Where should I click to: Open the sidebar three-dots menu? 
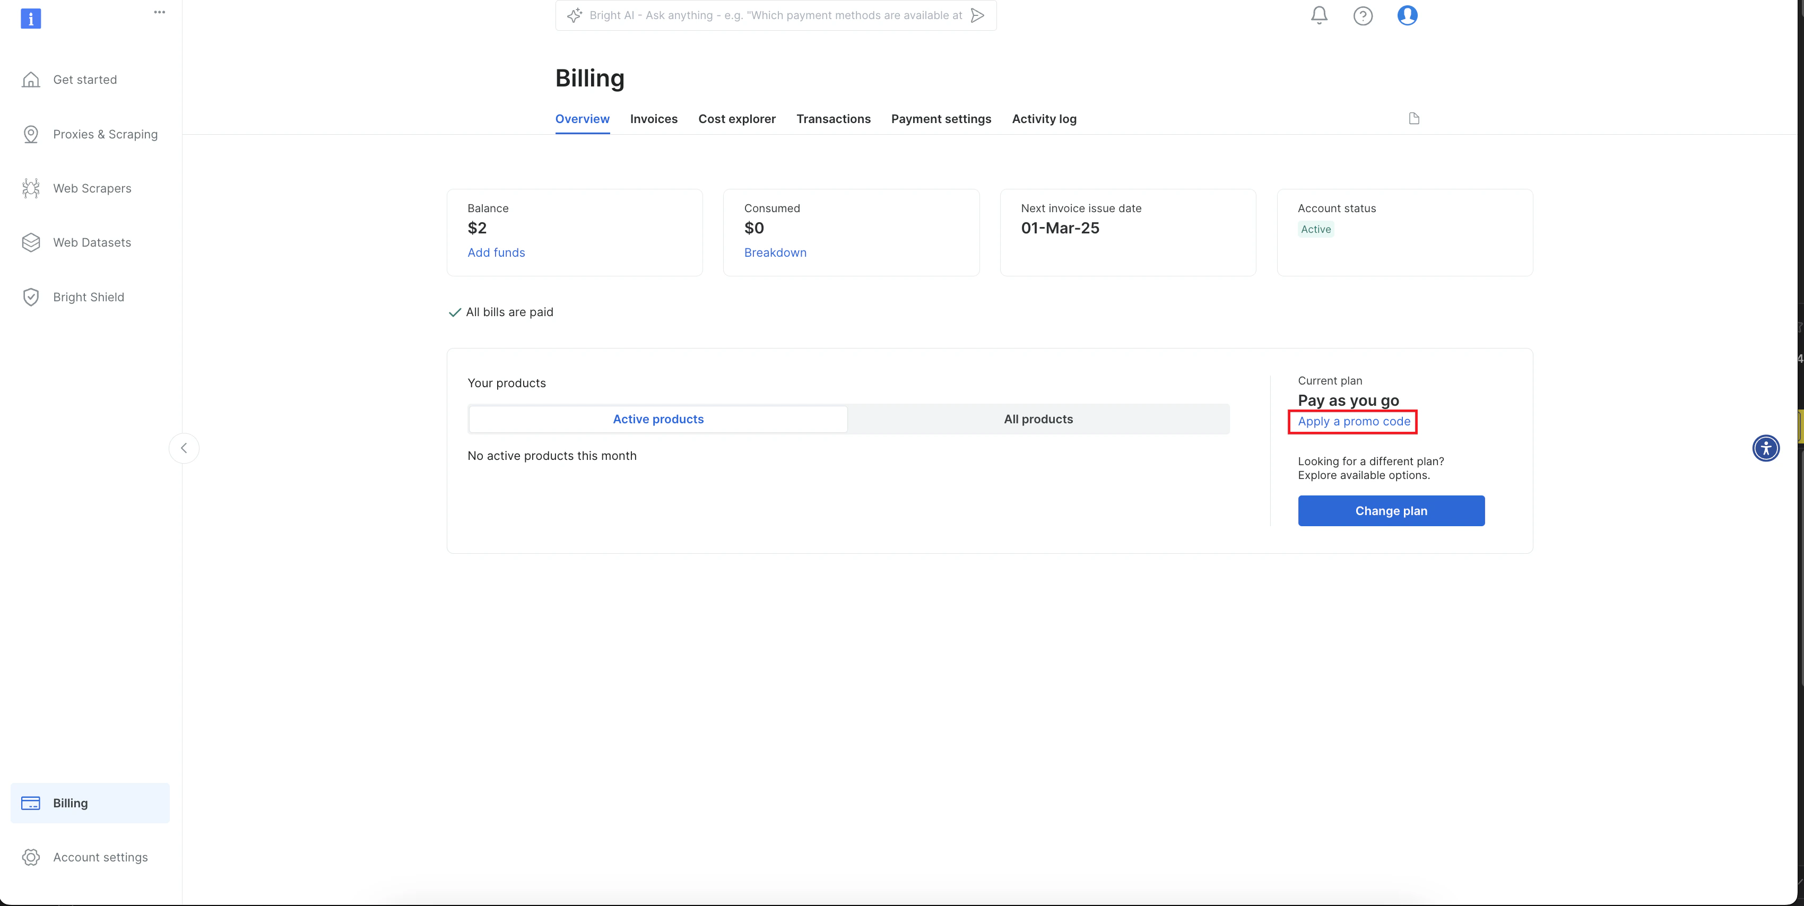tap(160, 12)
